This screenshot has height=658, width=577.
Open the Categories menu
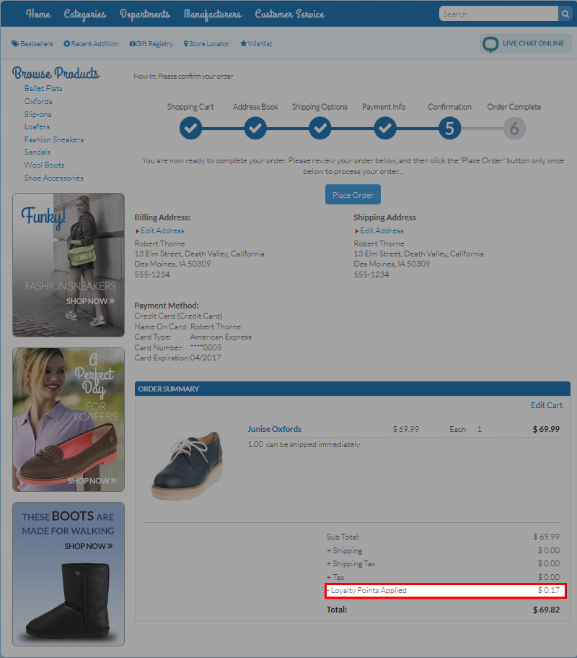85,14
